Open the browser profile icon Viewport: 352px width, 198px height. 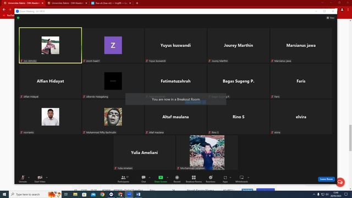[342, 10]
